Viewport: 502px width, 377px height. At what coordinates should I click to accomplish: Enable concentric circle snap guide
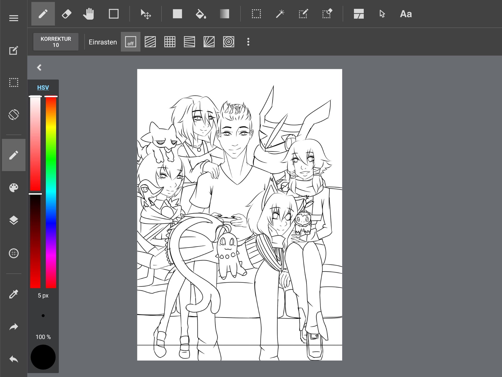(229, 42)
